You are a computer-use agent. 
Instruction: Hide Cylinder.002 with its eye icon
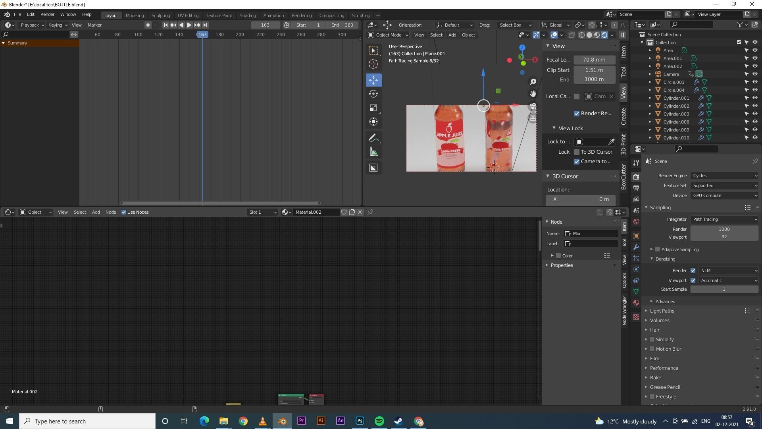point(755,106)
